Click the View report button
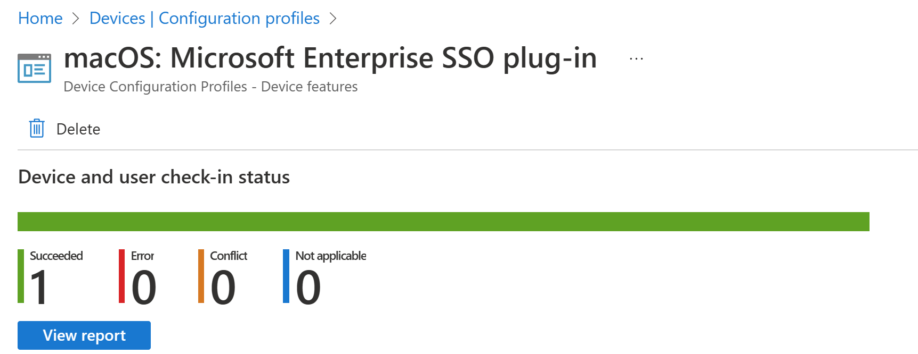Image resolution: width=918 pixels, height=354 pixels. coord(84,335)
